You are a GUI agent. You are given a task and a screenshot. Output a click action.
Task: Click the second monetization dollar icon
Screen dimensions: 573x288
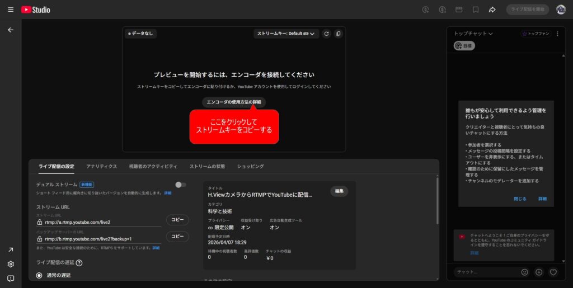tap(442, 10)
